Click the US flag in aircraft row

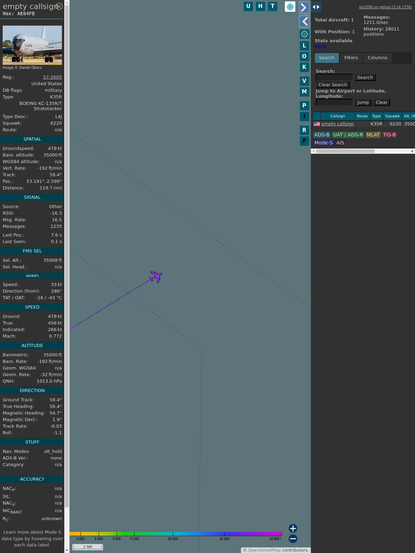(x=317, y=124)
